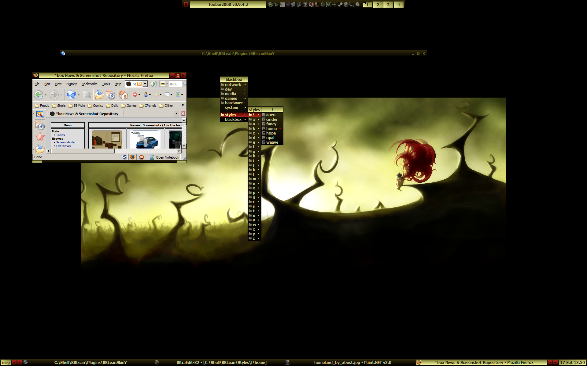Screen dimensions: 587x366
Task: Choose the cinder style
Action: tap(272, 120)
